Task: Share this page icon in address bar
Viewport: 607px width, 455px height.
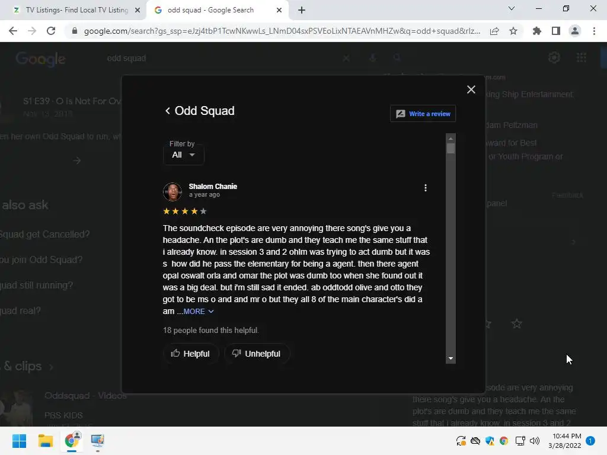Action: coord(494,31)
